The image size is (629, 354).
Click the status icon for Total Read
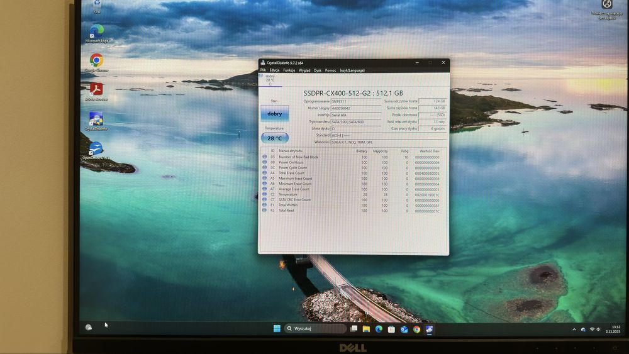[x=264, y=210]
